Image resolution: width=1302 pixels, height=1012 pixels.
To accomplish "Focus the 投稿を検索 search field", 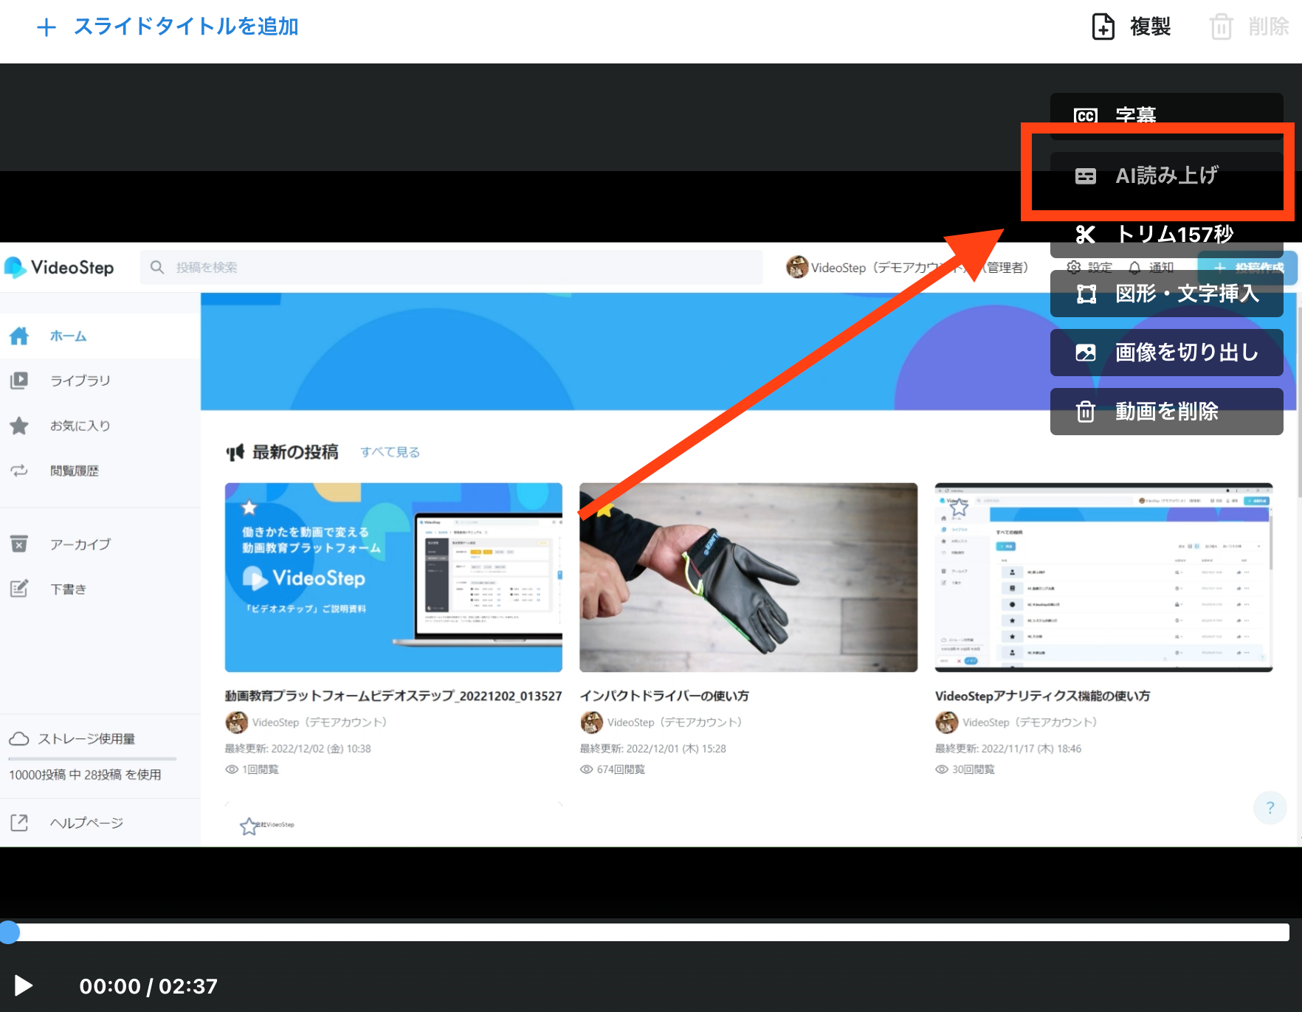I will tap(452, 267).
